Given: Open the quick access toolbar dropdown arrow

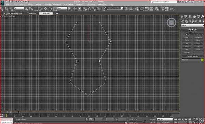Looking at the screenshot, I should click(x=28, y=1).
